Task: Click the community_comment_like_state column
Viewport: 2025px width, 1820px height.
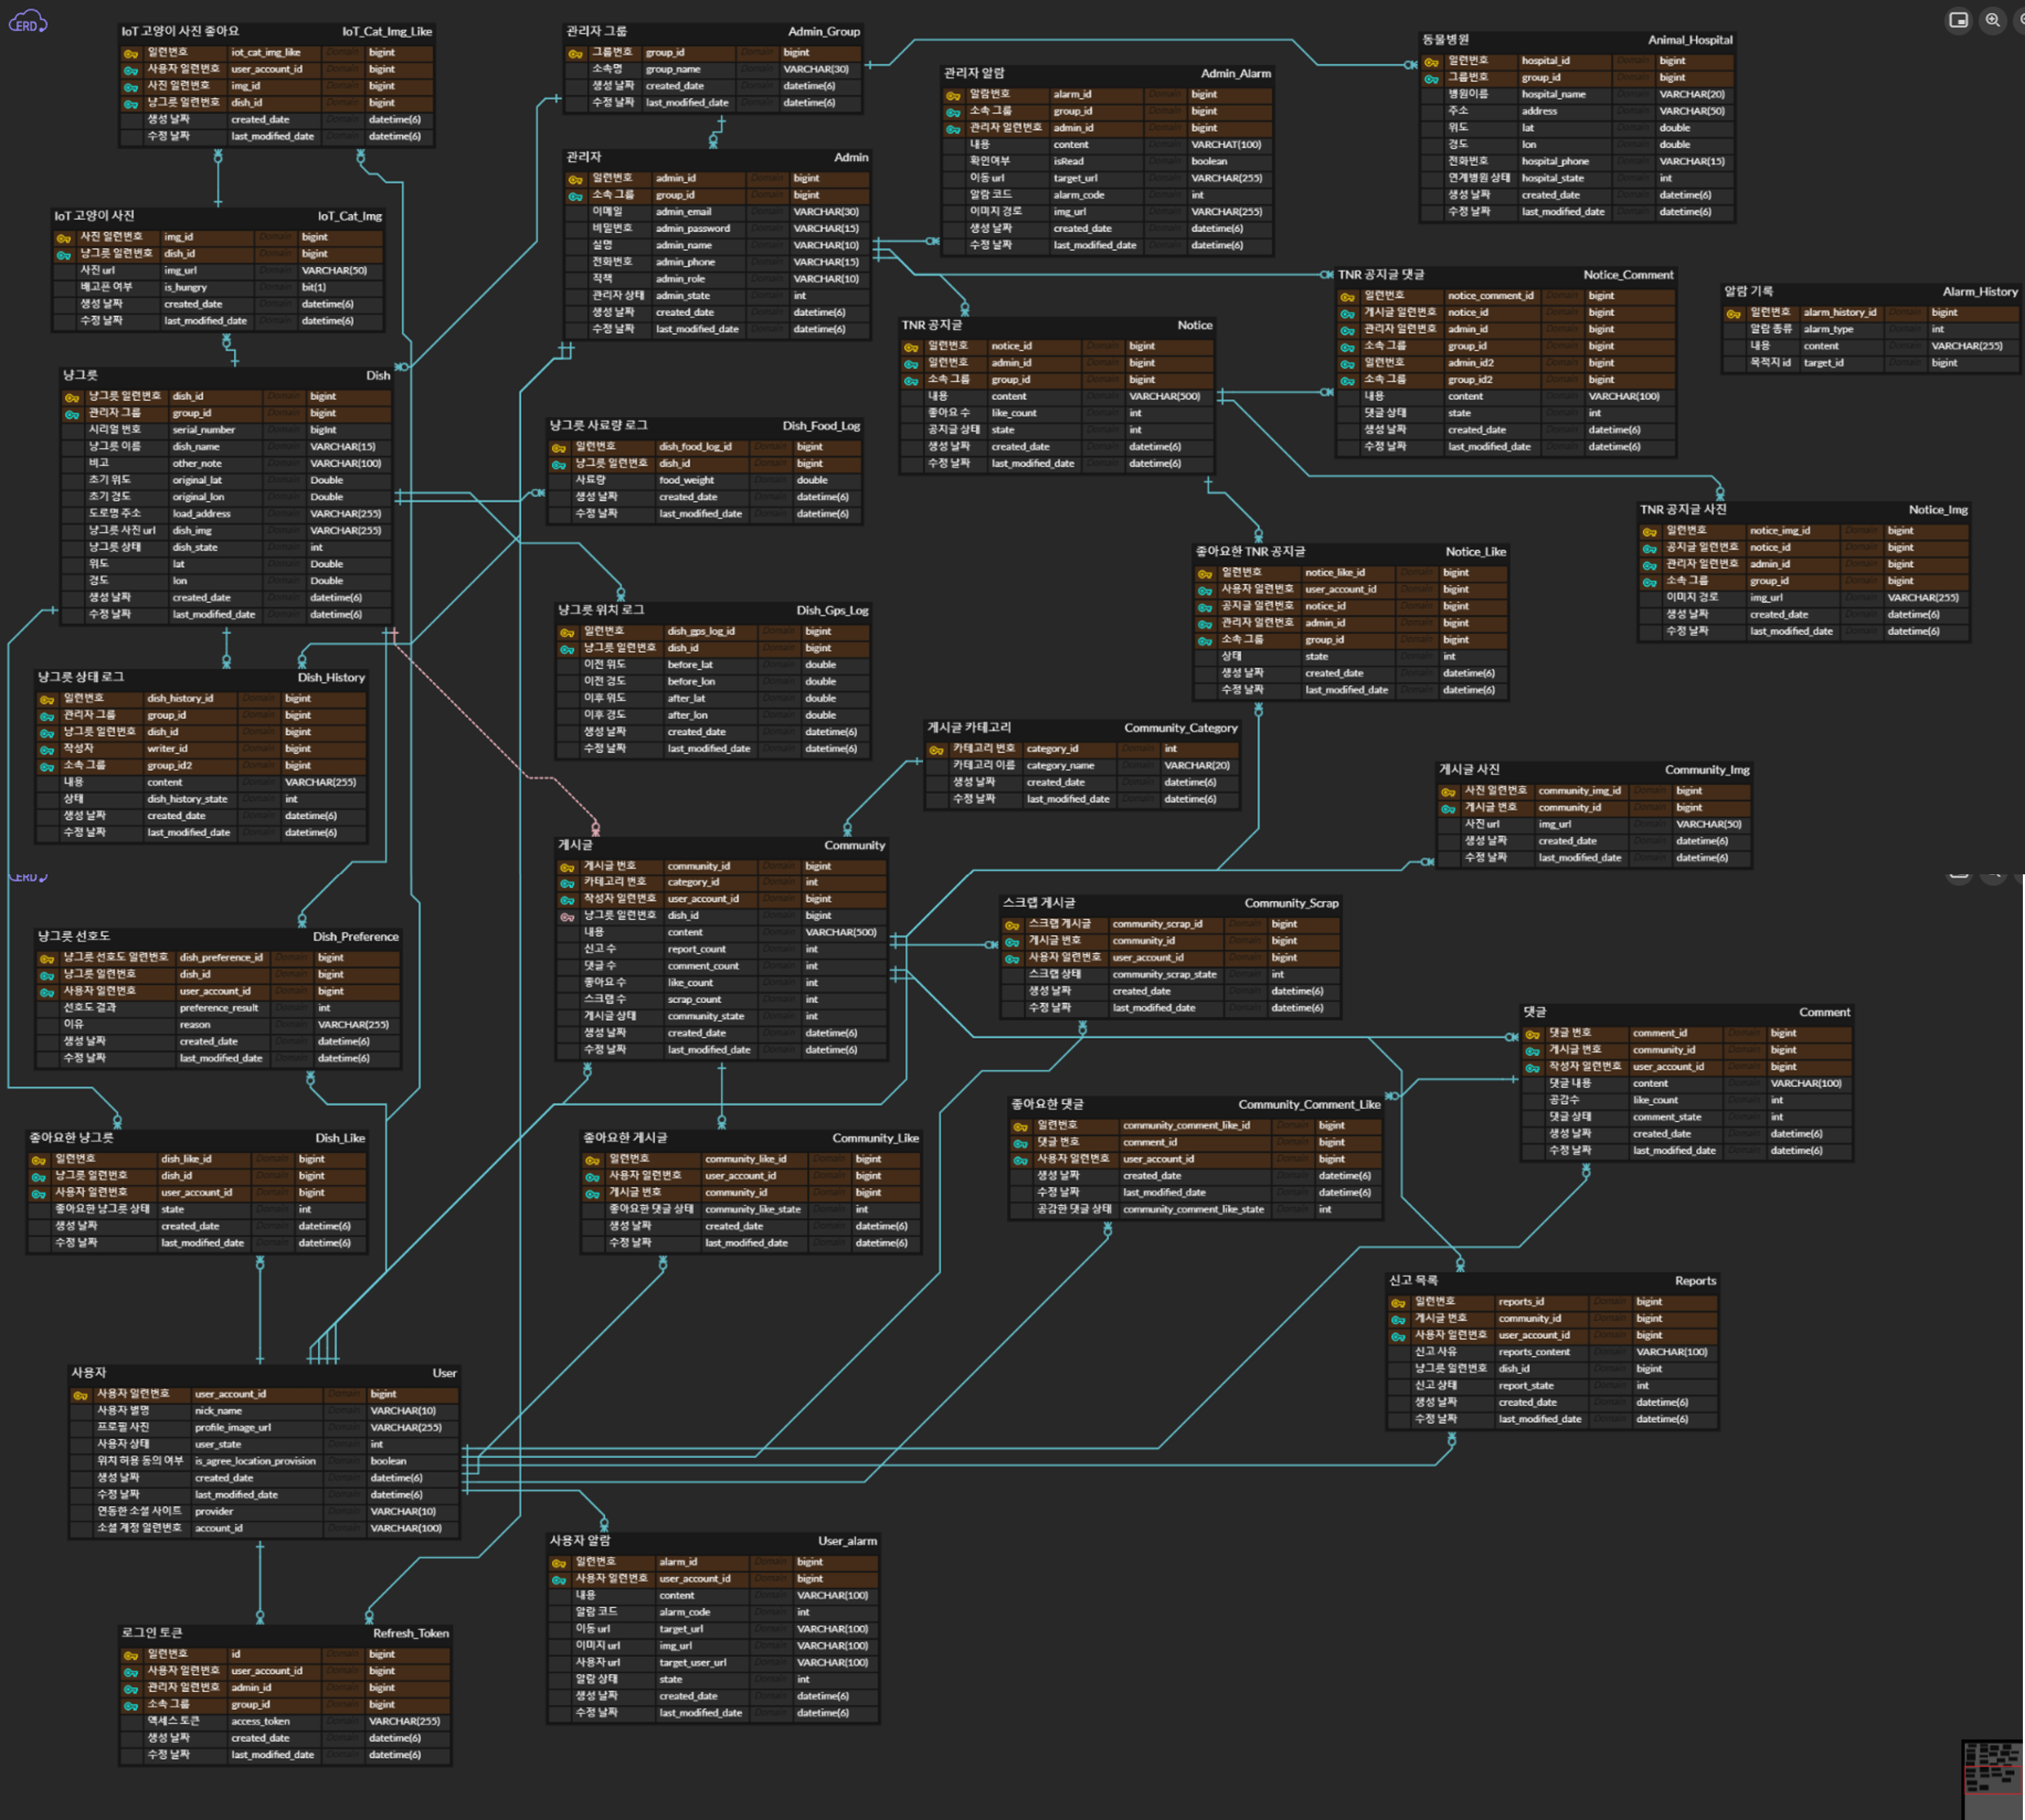Action: (x=1193, y=1210)
